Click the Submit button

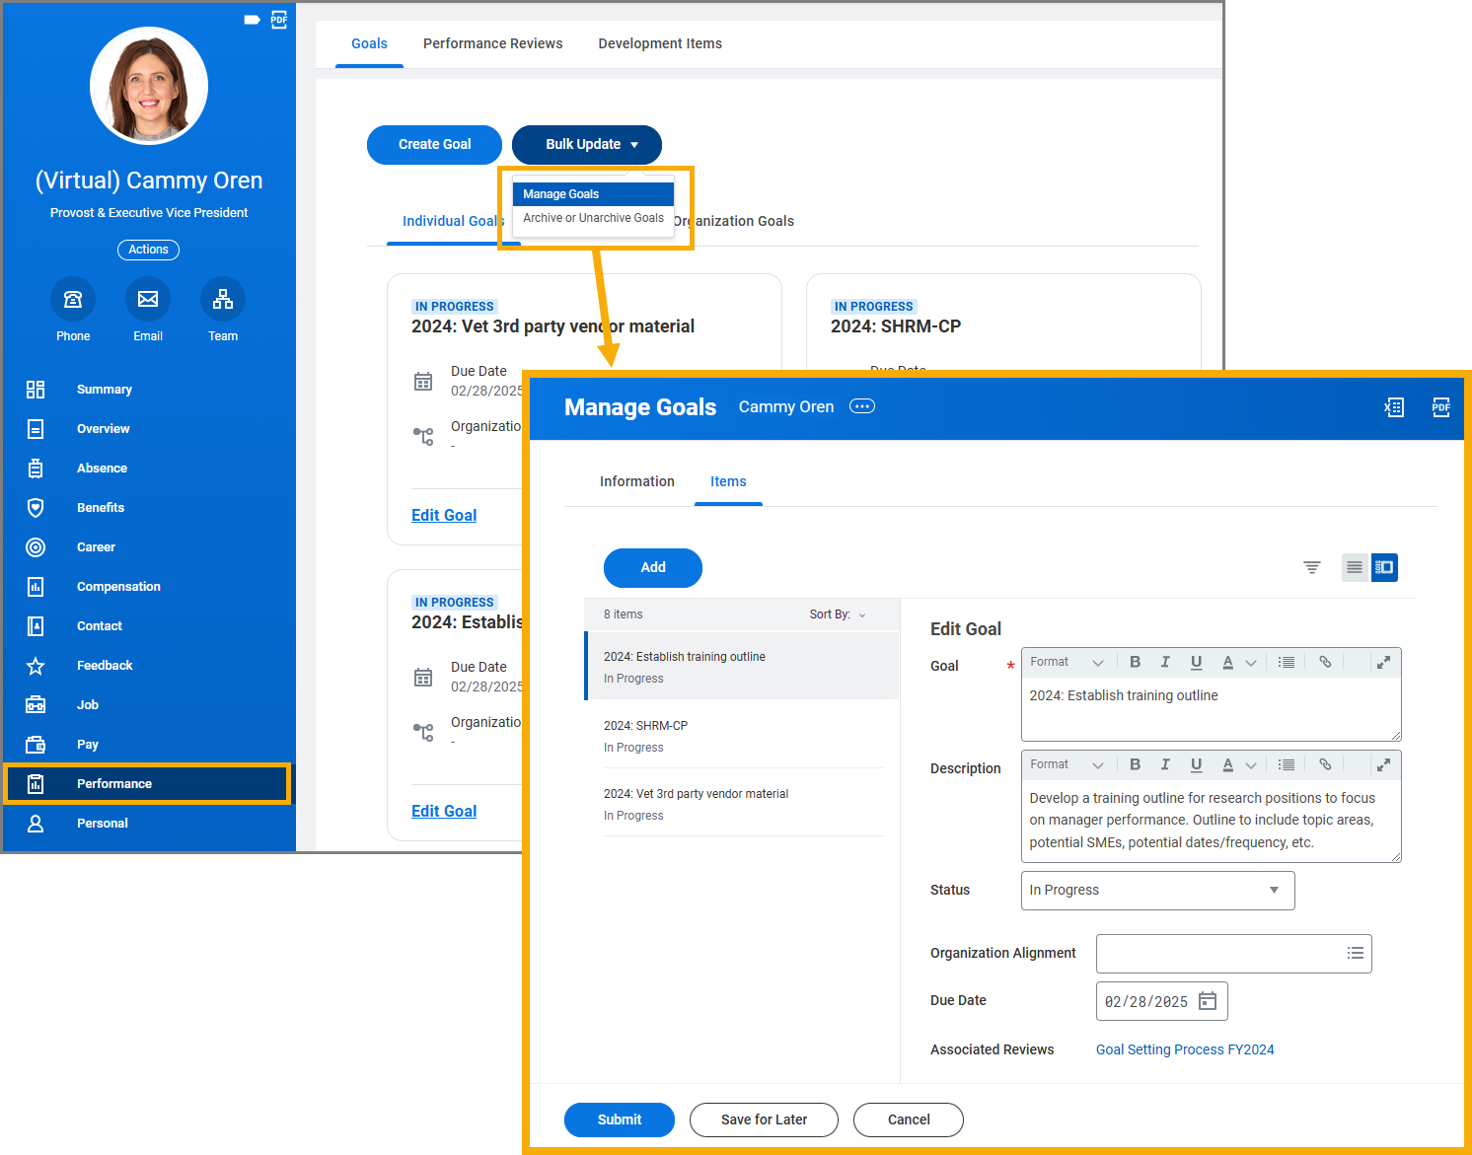(619, 1119)
